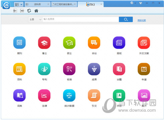This screenshot has width=164, height=120.
Task: Close the 对工程机械设备 document tab
Action: tap(75, 4)
